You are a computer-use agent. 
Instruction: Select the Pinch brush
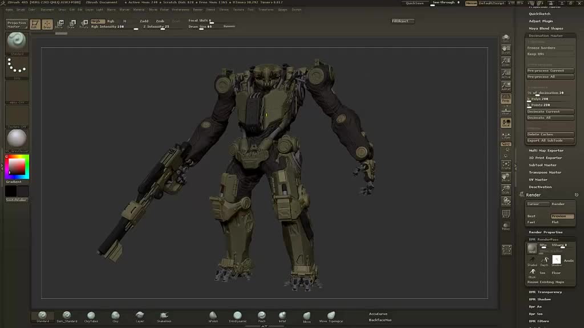[262, 317]
